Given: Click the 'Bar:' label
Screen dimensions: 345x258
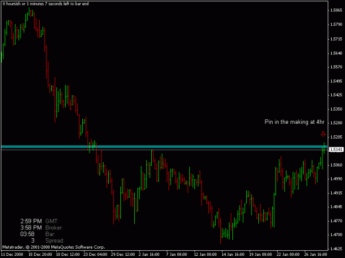Looking at the screenshot, I should coord(50,234).
